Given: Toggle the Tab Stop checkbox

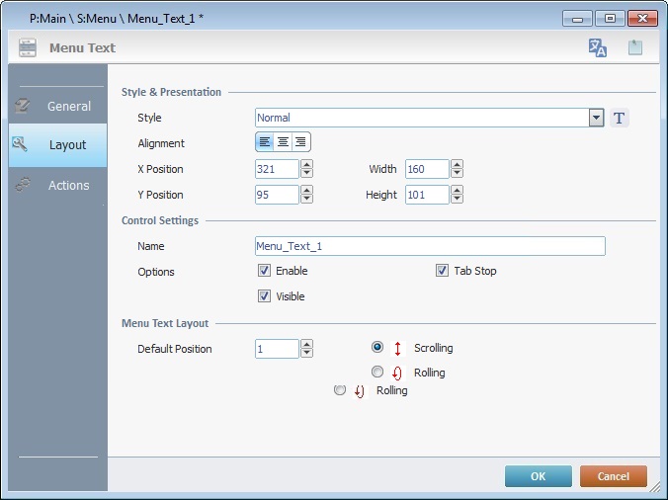Looking at the screenshot, I should point(442,271).
